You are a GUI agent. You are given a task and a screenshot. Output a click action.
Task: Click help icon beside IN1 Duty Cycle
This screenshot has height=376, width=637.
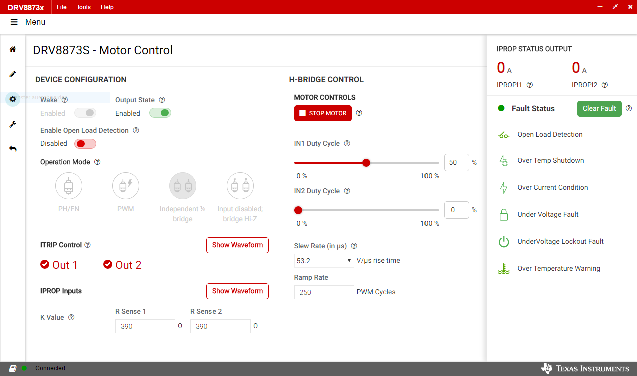click(347, 143)
